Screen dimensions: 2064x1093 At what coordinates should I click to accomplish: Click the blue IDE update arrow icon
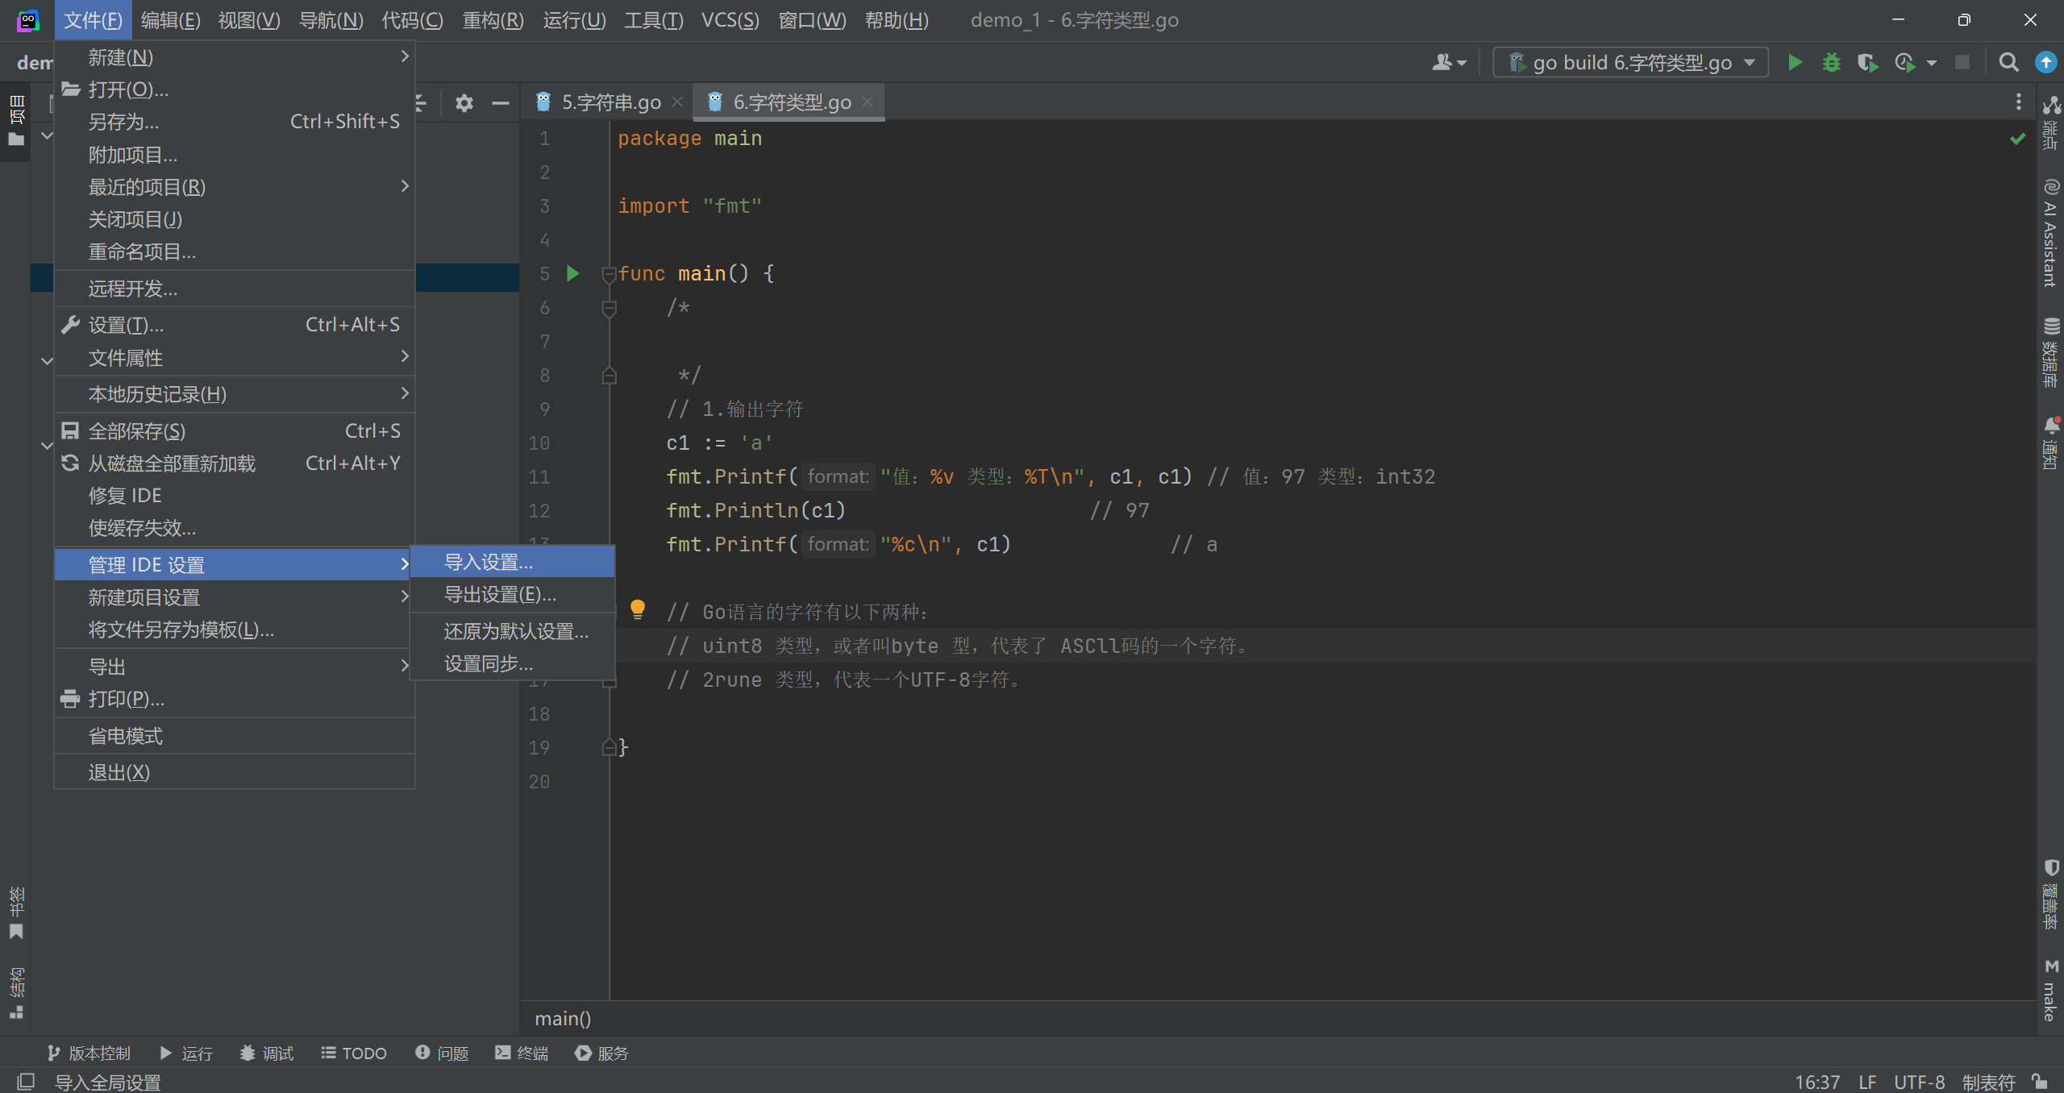2045,62
